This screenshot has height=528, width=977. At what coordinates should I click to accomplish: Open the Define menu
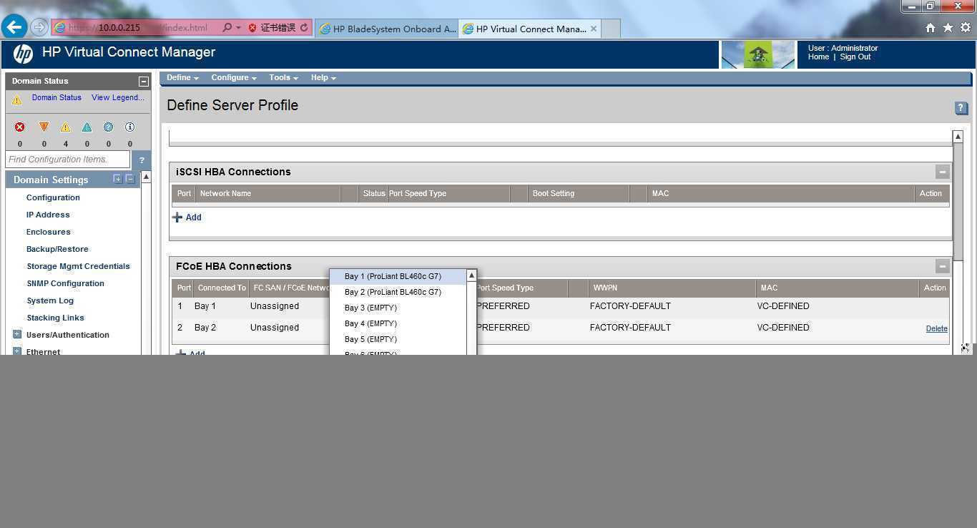tap(182, 77)
